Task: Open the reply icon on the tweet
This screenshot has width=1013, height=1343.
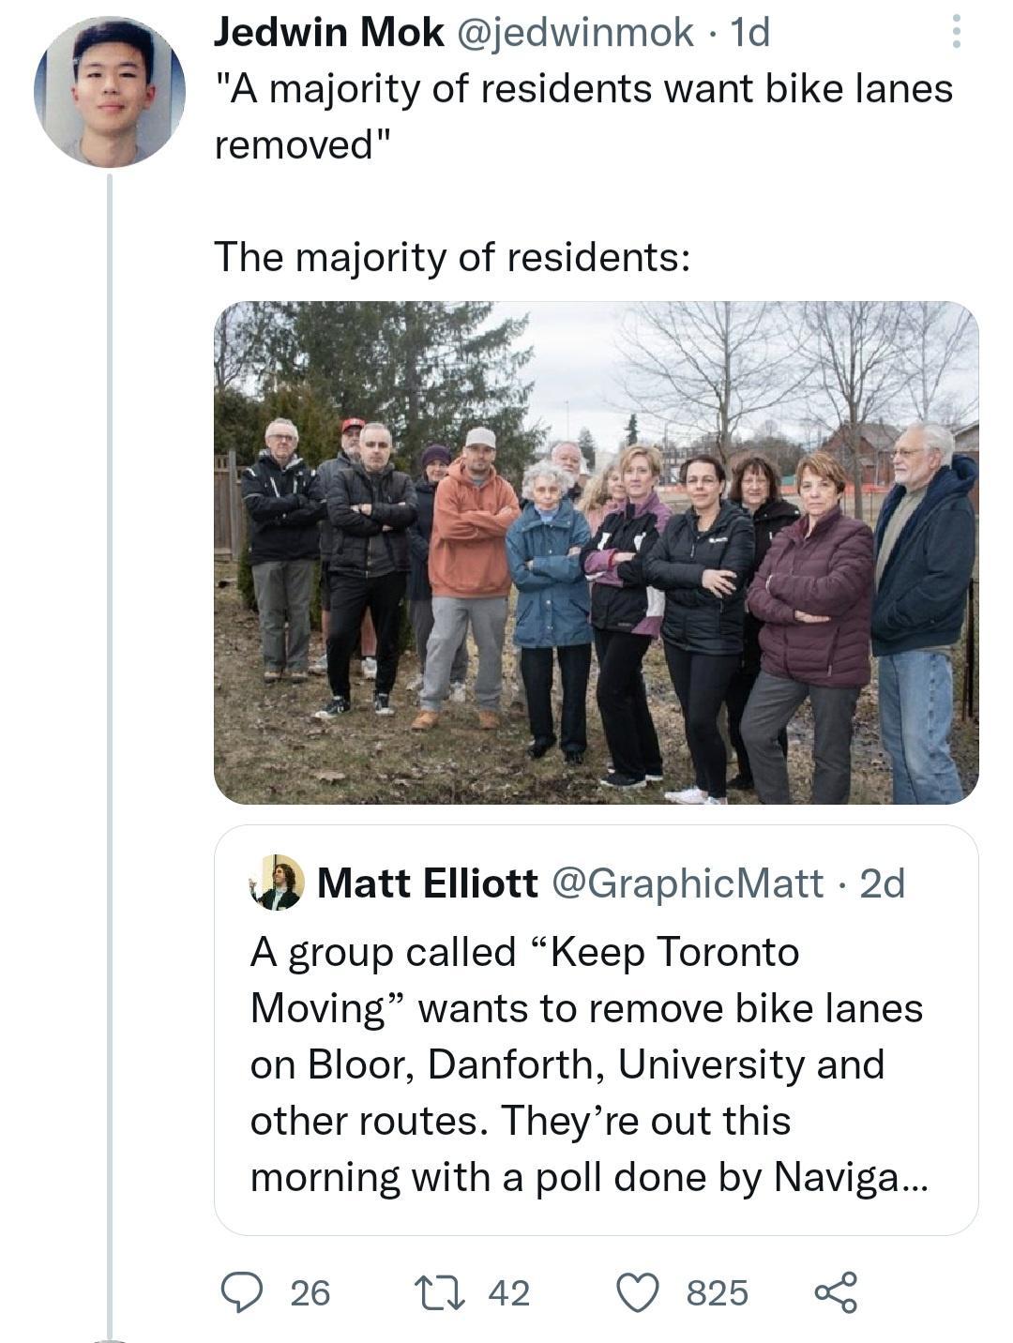Action: coord(243,1293)
